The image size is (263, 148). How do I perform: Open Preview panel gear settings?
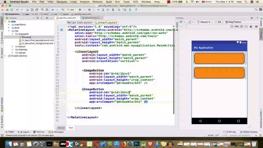pos(251,18)
